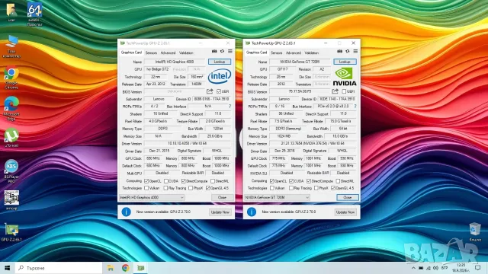This screenshot has height=274, width=488.
Task: Select Graphics Card tab in NVIDIA window
Action: (256, 53)
